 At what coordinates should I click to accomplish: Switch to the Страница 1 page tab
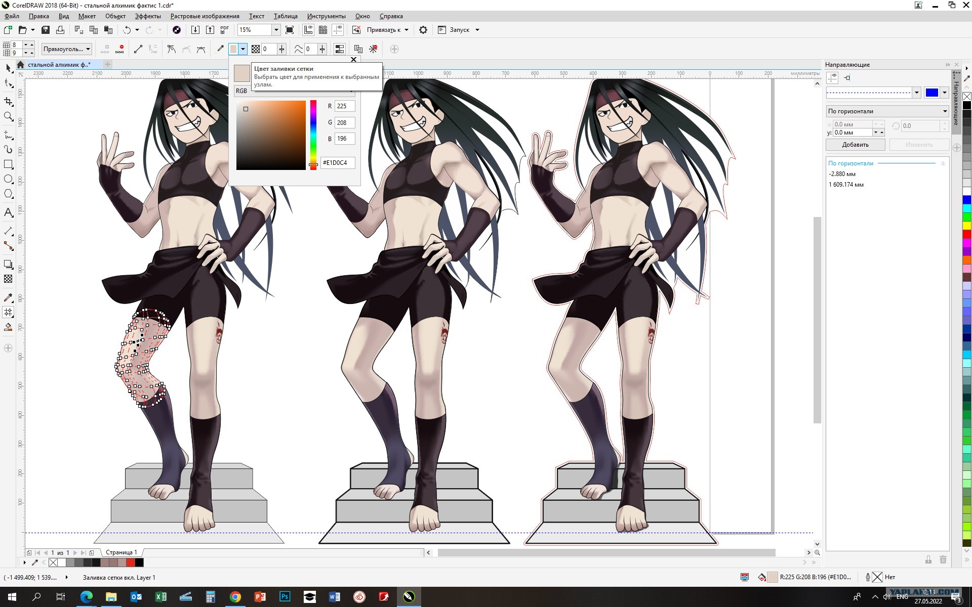point(121,552)
